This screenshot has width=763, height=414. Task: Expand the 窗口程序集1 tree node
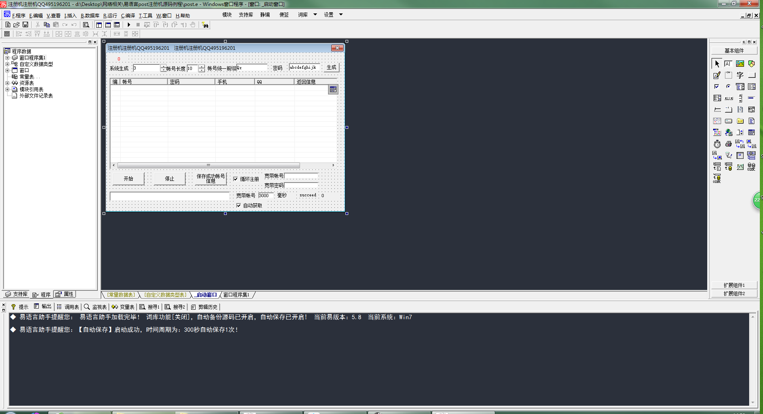[7, 58]
